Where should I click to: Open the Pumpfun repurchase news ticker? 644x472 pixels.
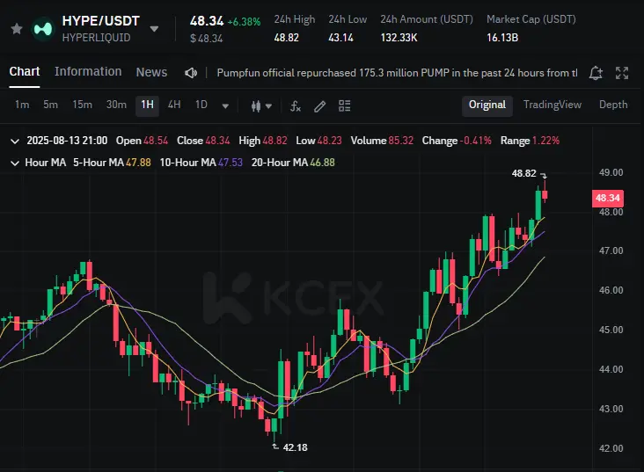click(397, 73)
